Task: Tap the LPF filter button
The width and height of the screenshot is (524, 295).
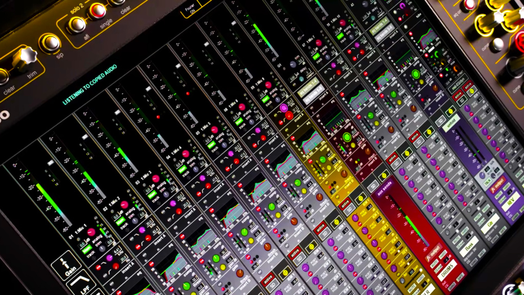Action: pos(81,284)
